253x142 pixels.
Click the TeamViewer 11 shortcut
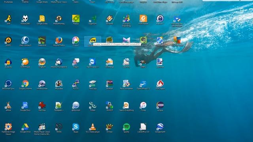click(x=93, y=62)
